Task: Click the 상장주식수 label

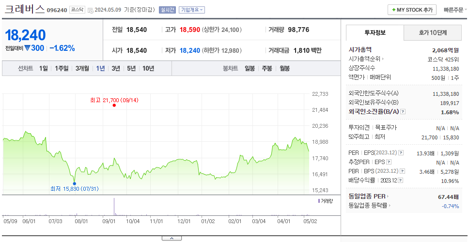Action: point(362,68)
